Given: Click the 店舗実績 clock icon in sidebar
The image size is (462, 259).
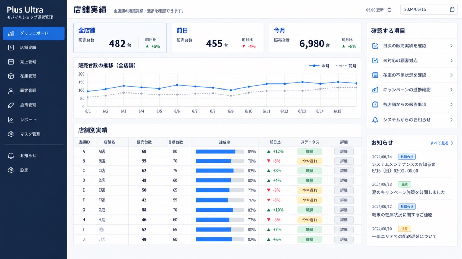Looking at the screenshot, I should pos(11,47).
